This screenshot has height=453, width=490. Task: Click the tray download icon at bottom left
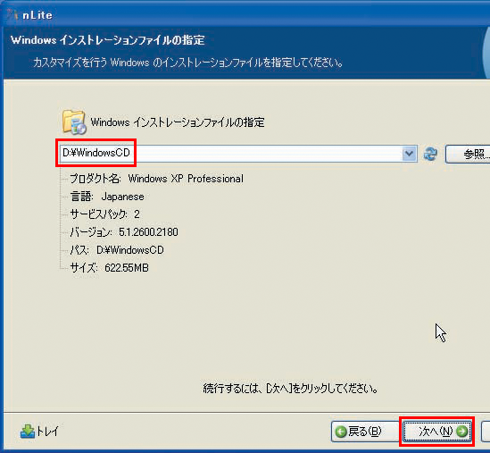(27, 432)
